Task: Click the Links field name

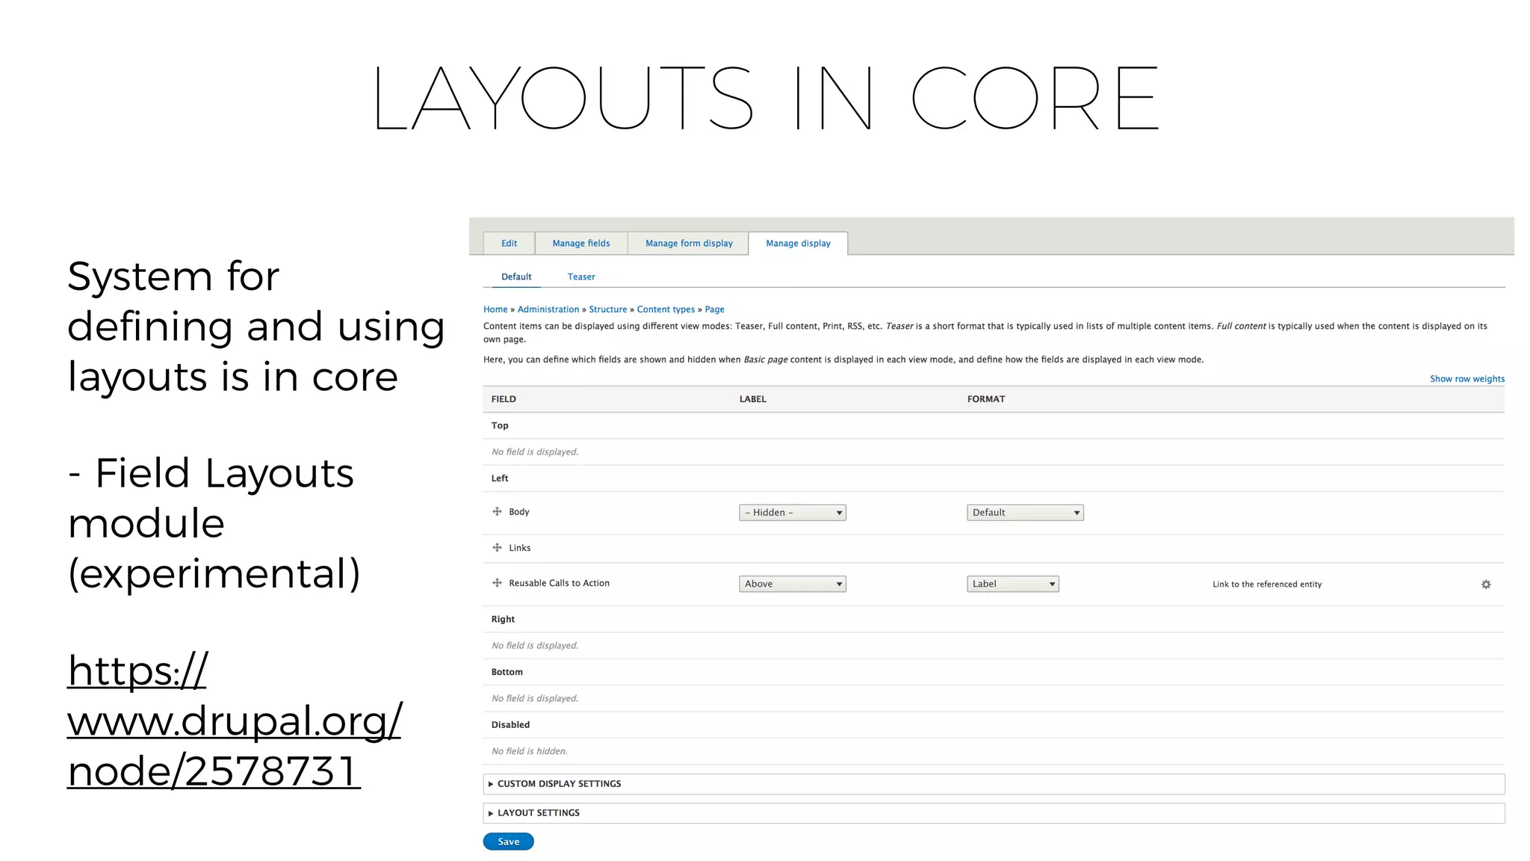Action: pyautogui.click(x=520, y=548)
